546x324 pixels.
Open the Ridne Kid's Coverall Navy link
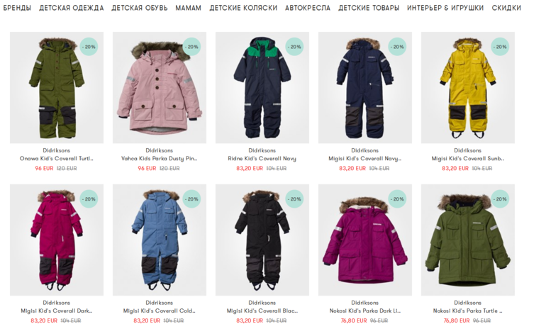tap(262, 159)
